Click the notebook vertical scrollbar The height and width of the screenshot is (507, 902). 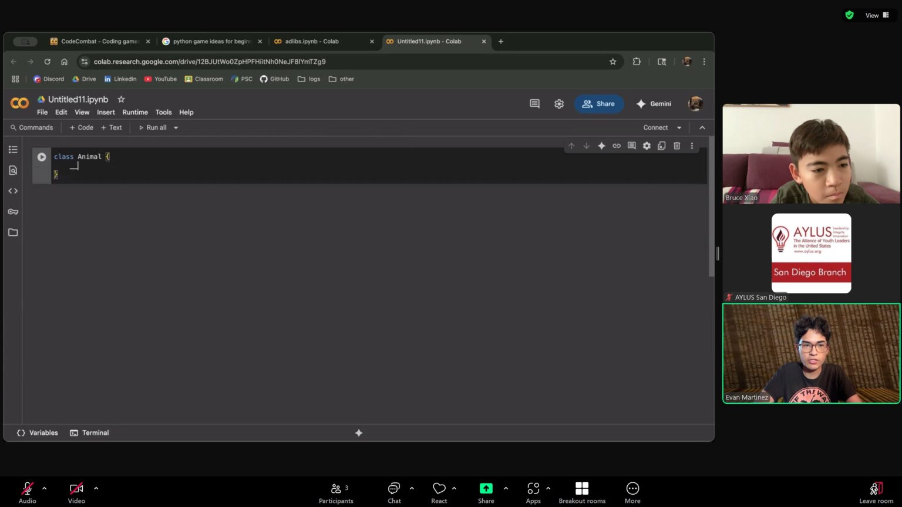711,205
